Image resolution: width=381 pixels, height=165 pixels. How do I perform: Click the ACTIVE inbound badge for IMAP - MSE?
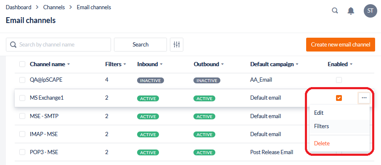pyautogui.click(x=148, y=134)
